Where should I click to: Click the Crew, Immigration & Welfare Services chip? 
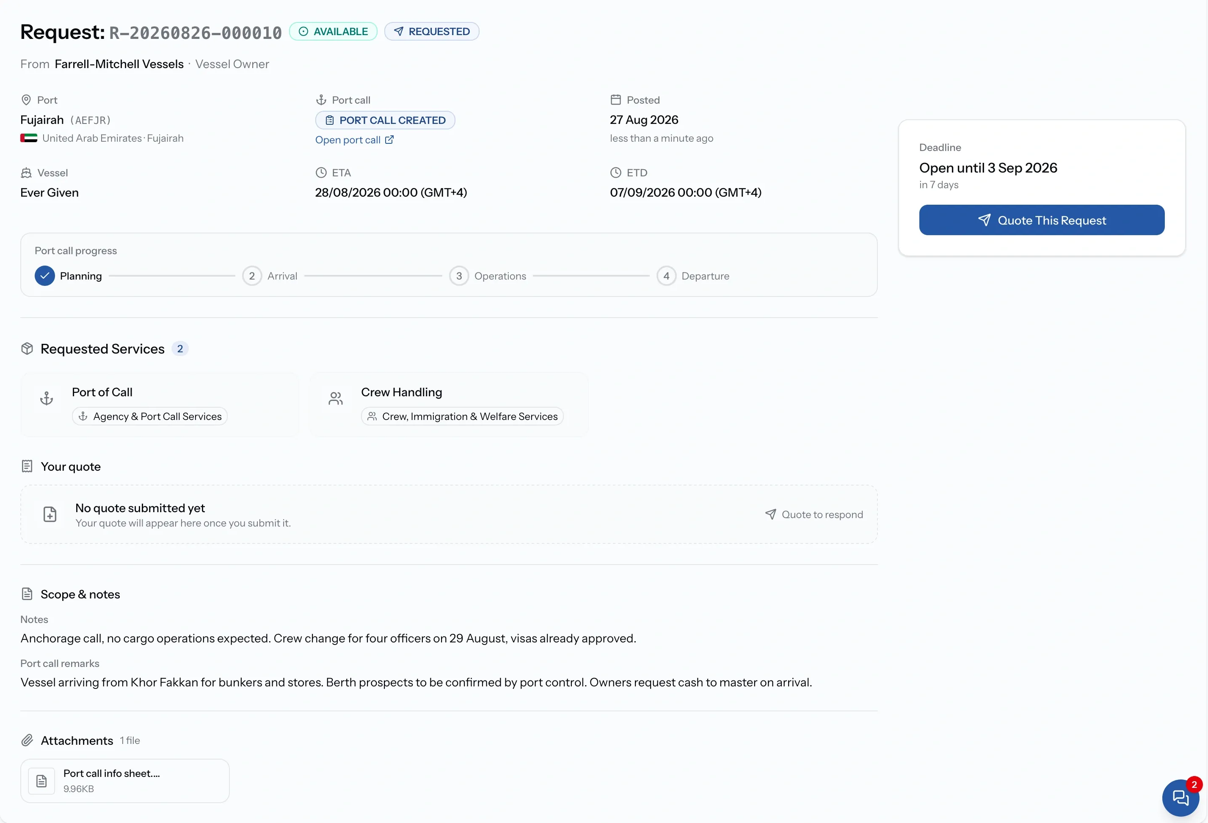tap(462, 416)
